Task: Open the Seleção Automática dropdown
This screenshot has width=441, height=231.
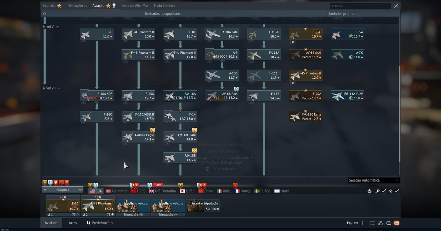Action: click(x=374, y=180)
